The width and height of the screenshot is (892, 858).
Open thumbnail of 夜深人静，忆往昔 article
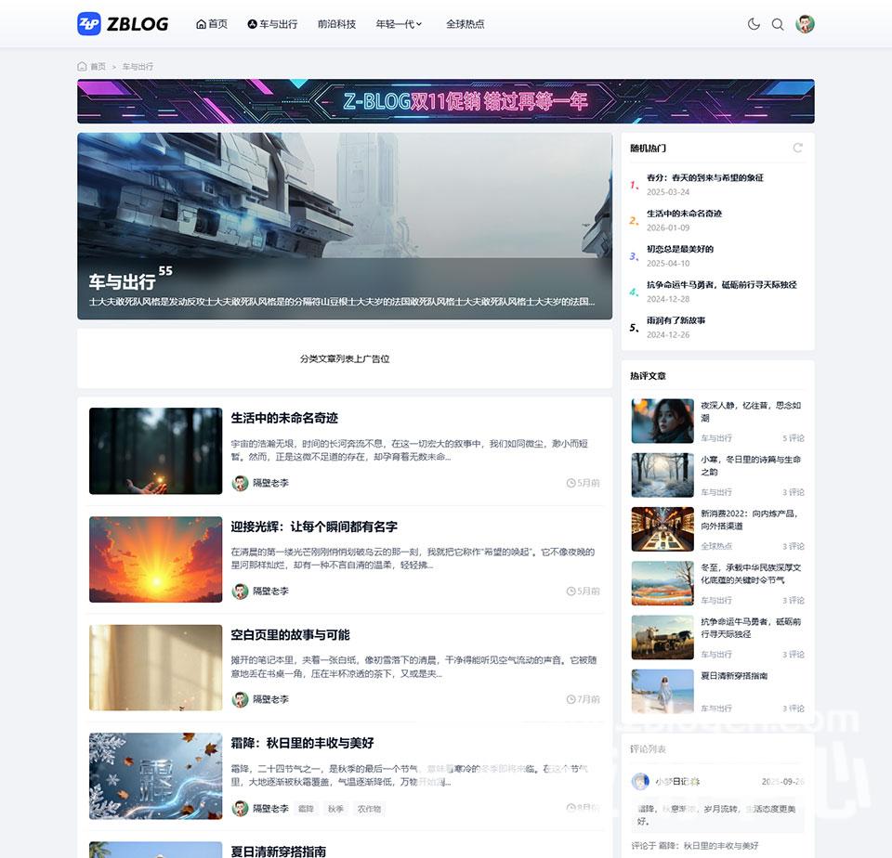662,421
